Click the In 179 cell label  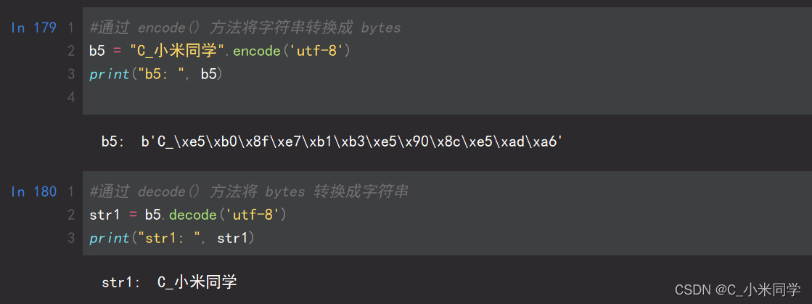pos(33,28)
